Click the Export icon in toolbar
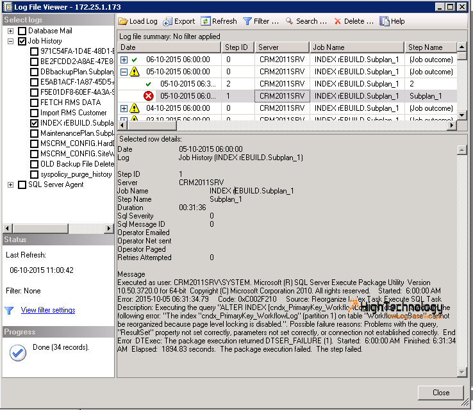Screen dimensions: 473x410 (167, 21)
